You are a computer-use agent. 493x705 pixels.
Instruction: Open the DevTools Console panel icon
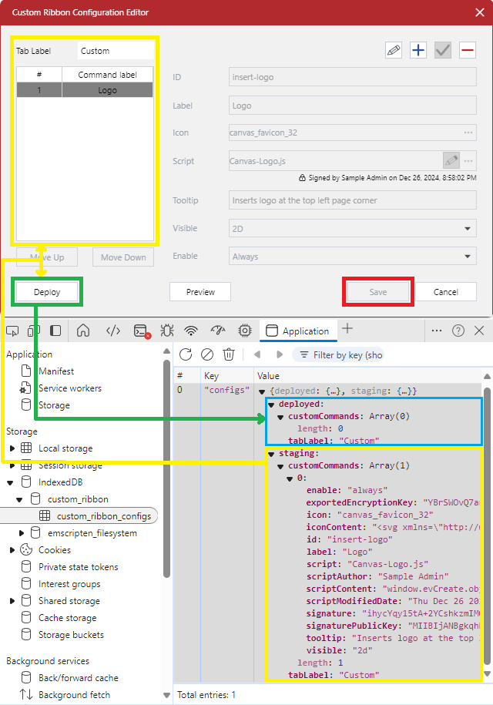[140, 331]
